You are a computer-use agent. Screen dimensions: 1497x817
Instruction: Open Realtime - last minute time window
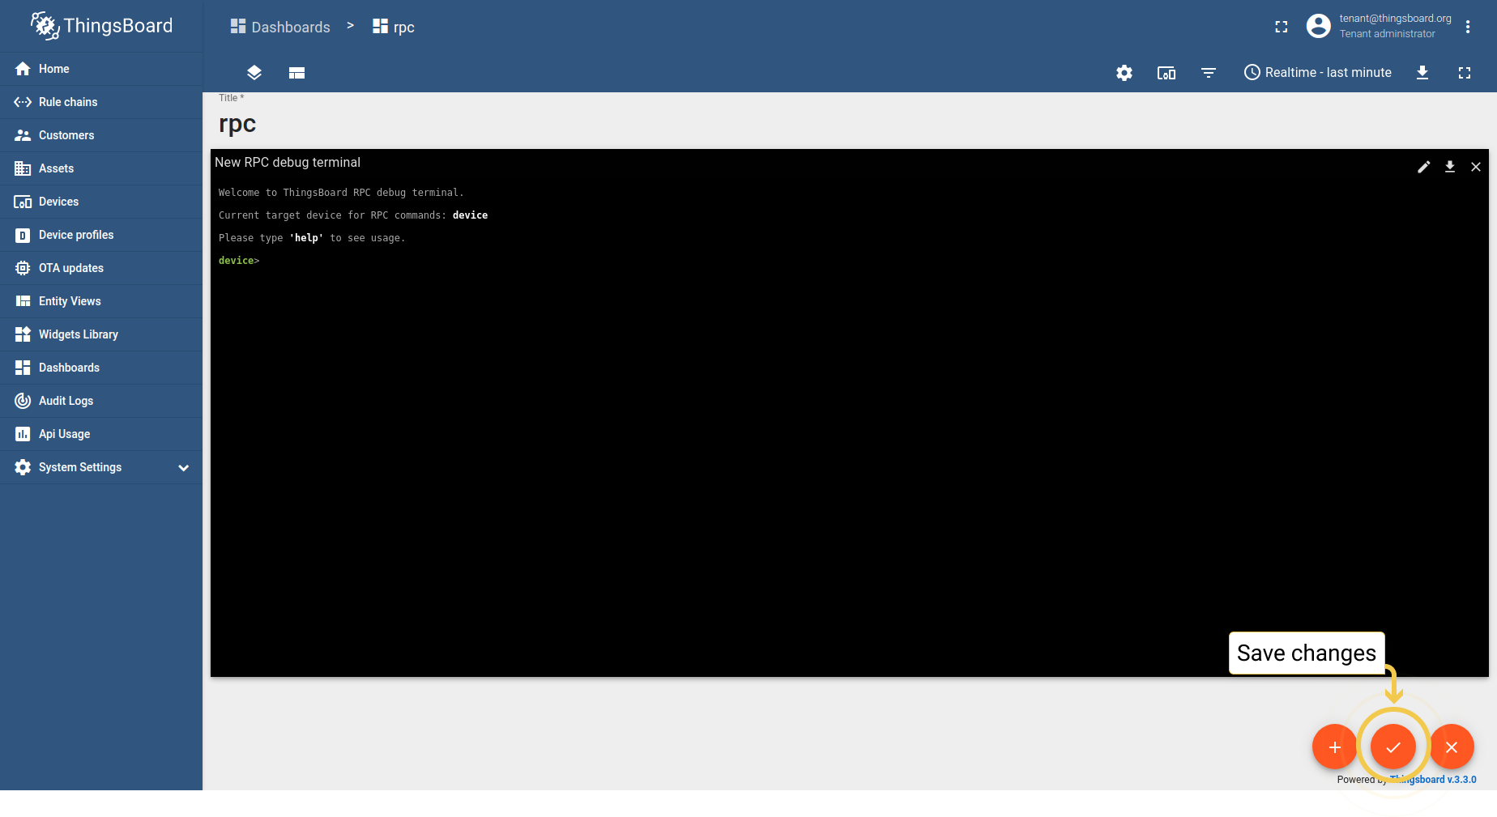tap(1318, 73)
